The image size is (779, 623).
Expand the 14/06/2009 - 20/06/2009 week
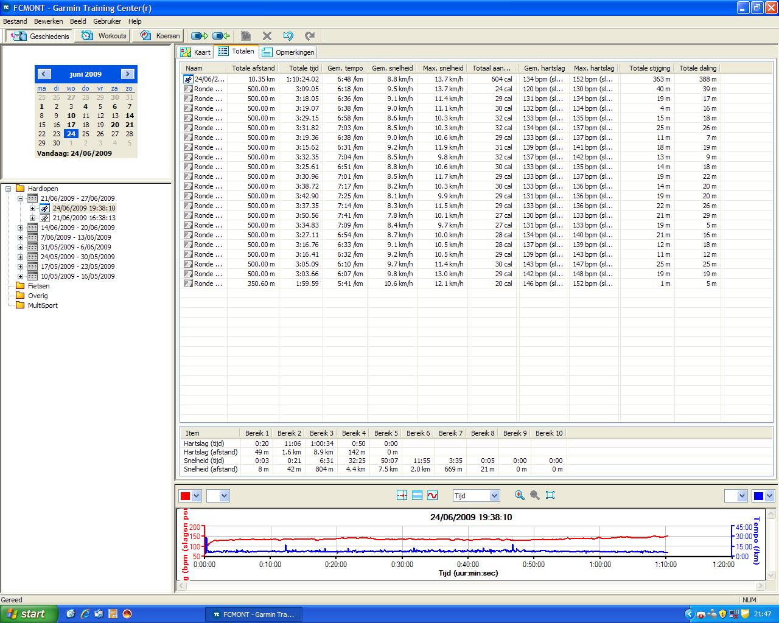coord(20,228)
